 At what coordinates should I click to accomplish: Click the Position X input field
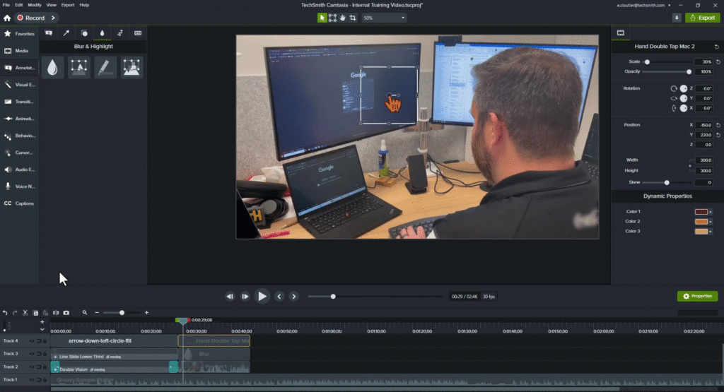[705, 125]
